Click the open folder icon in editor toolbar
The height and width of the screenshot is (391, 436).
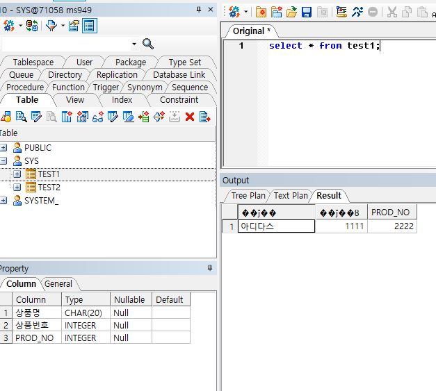(291, 12)
